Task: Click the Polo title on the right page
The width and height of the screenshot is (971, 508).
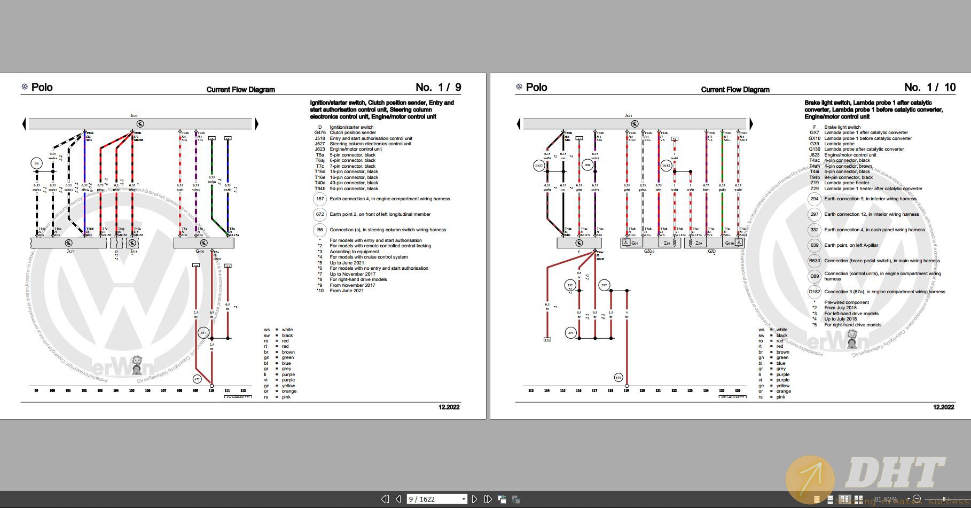Action: pyautogui.click(x=536, y=87)
